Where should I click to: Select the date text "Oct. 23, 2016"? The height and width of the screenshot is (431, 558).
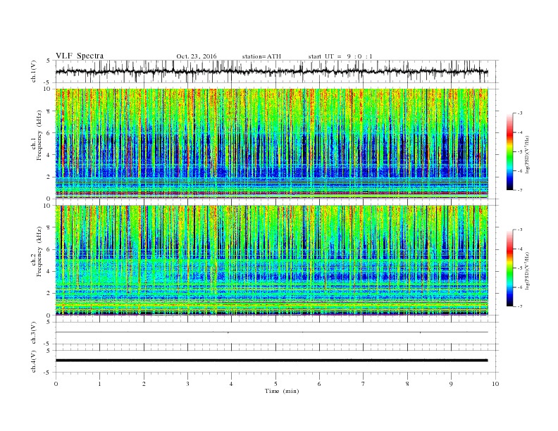pos(197,56)
